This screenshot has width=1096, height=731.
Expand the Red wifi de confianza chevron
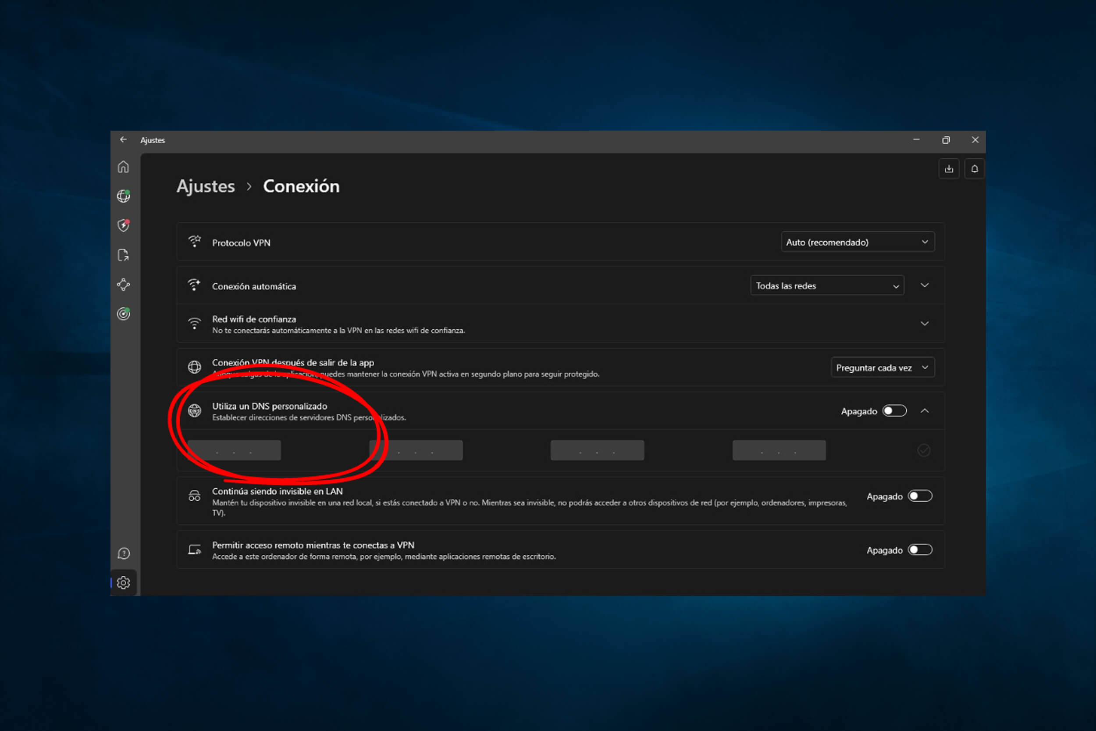(x=925, y=324)
